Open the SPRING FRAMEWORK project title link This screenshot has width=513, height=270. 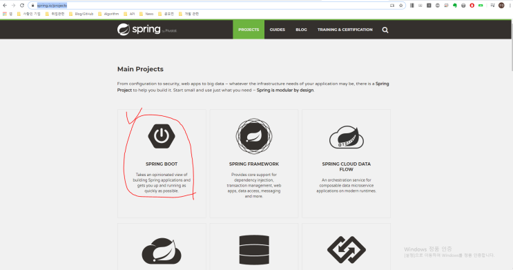click(x=254, y=164)
